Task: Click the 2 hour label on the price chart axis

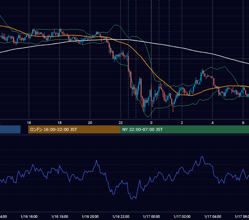Action: (182, 123)
